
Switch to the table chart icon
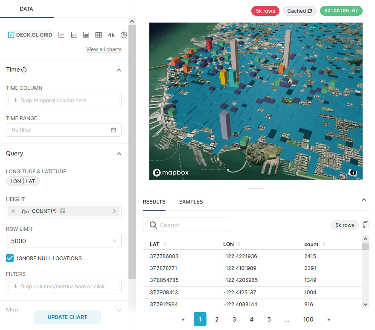click(99, 35)
